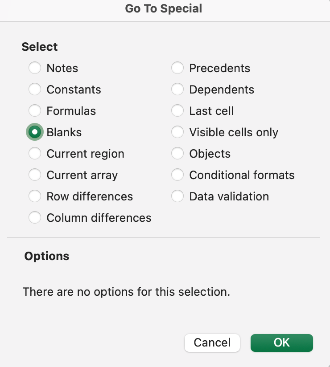Select the Conditional formats option
Viewport: 330px width, 367px height.
[177, 175]
